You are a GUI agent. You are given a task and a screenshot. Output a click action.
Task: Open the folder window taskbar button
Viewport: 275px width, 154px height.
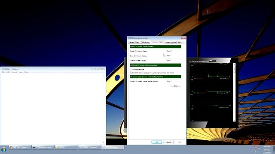(67, 147)
